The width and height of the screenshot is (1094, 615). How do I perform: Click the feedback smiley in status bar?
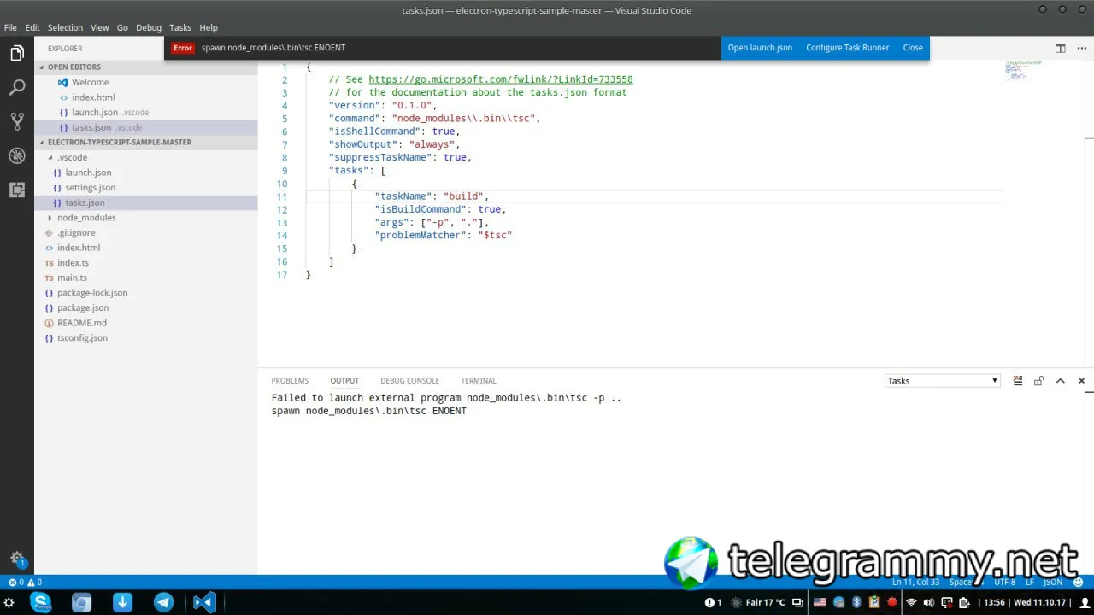coord(1079,582)
